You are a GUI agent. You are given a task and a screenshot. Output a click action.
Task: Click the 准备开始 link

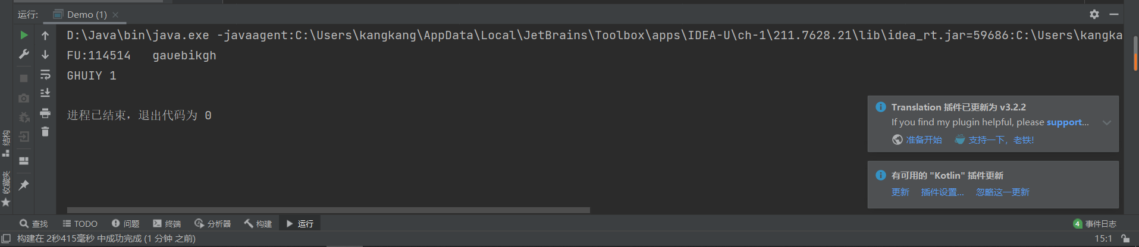coord(924,140)
